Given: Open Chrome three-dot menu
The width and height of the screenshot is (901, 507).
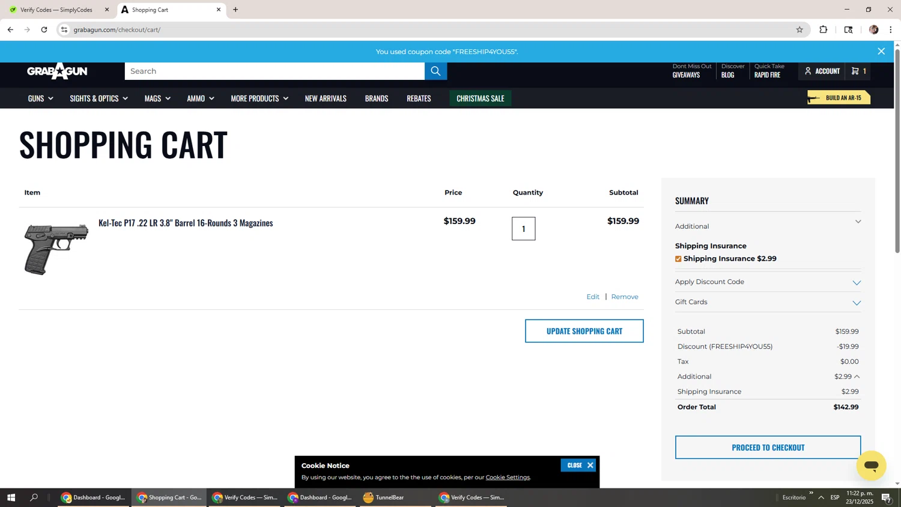Looking at the screenshot, I should point(890,29).
